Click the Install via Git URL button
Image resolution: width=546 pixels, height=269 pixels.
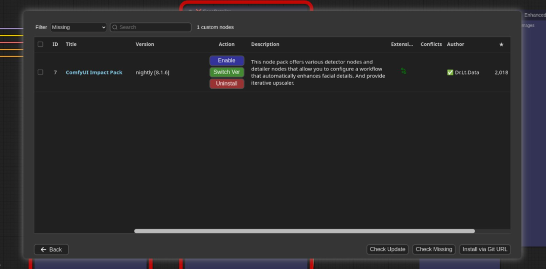coord(485,249)
